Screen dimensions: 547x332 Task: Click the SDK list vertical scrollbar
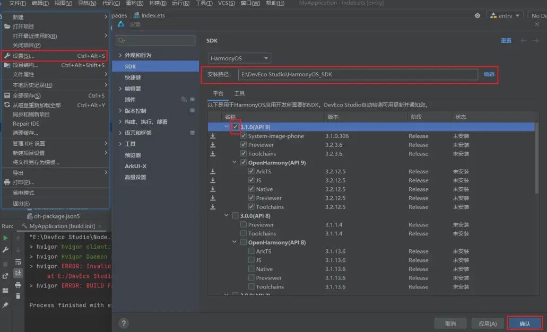pos(536,158)
